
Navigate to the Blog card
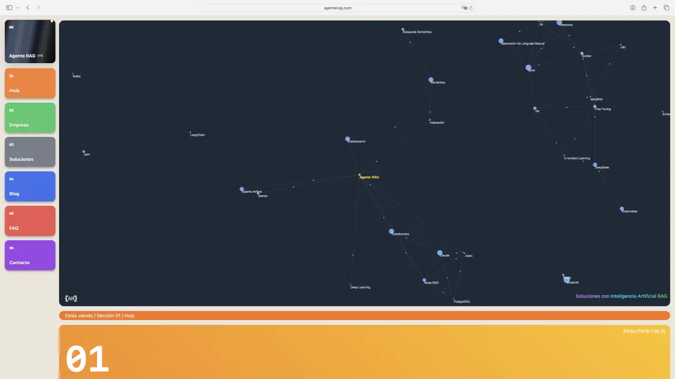pos(30,186)
